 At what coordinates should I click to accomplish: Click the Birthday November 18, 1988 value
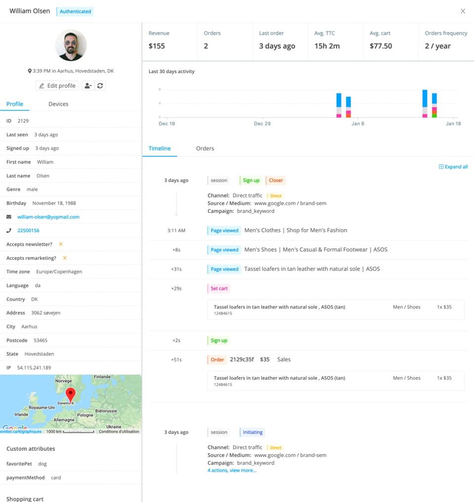click(x=54, y=203)
